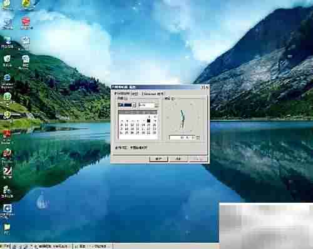Image resolution: width=313 pixels, height=249 pixels.
Task: Select the blue square icon above the bottom-left corner
Action: (8, 208)
